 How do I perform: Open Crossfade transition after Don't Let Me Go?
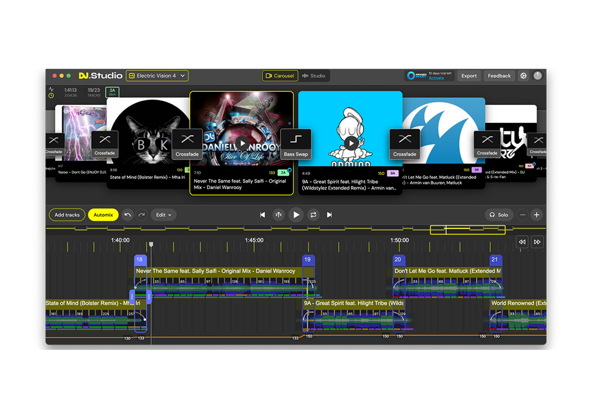click(x=487, y=144)
